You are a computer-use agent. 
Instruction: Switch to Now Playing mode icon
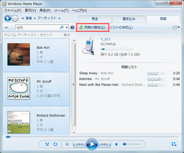pyautogui.click(x=174, y=144)
